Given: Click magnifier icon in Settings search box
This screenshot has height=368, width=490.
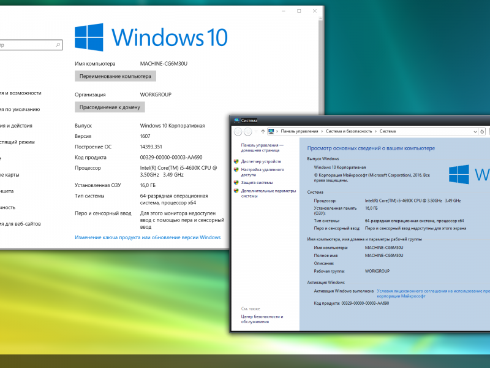Looking at the screenshot, I should click(58, 45).
